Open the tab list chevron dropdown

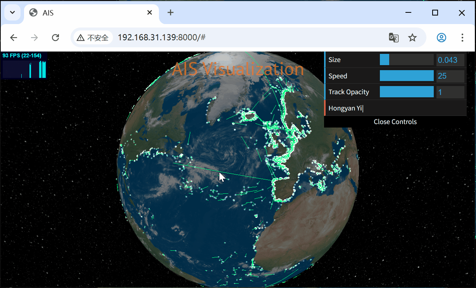point(12,12)
